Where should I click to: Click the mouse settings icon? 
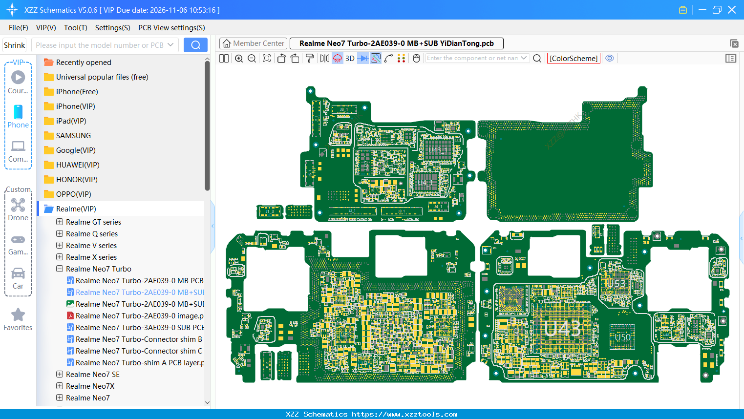pyautogui.click(x=417, y=59)
